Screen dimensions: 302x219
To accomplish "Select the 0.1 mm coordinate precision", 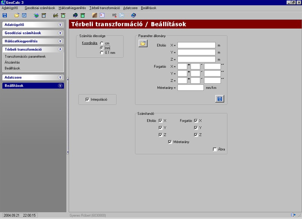I will point(102,53).
